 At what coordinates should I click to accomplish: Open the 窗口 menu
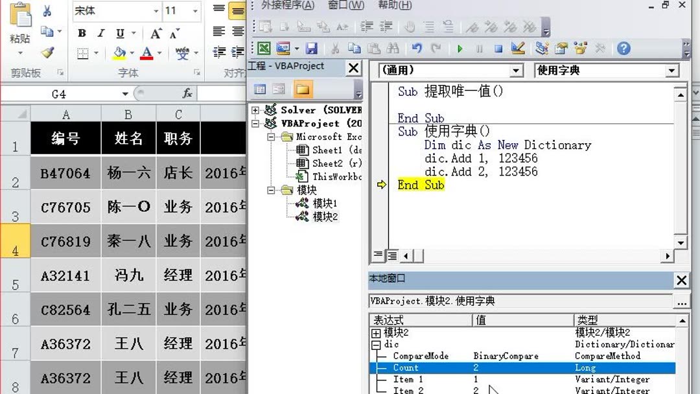[347, 5]
